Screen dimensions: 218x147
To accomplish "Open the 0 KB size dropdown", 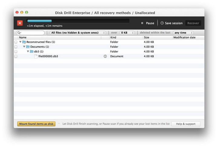I will click(127, 33).
